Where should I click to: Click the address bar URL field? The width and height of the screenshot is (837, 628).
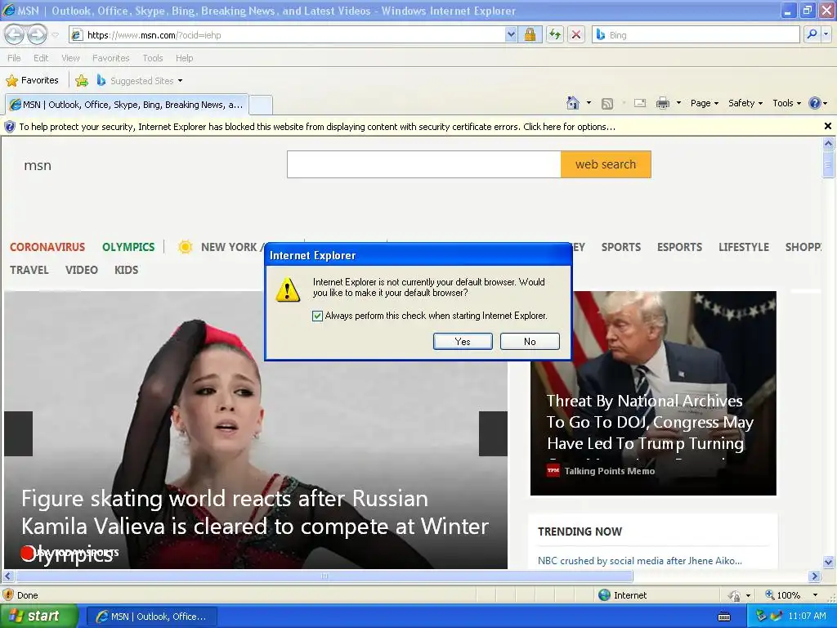coord(289,35)
